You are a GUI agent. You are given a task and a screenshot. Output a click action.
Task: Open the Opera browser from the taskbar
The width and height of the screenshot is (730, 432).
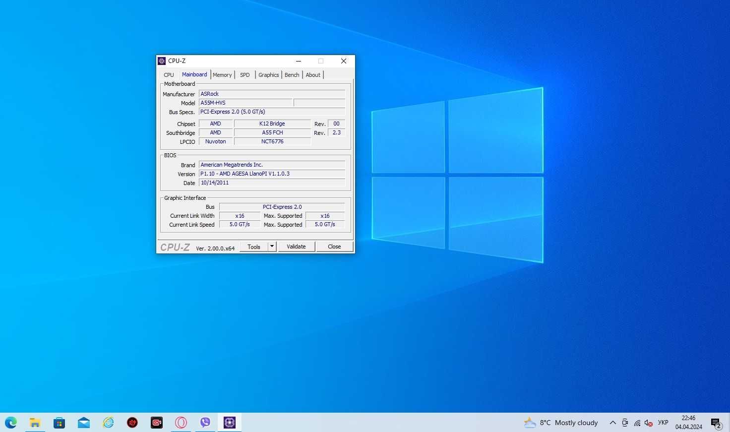[x=181, y=423]
